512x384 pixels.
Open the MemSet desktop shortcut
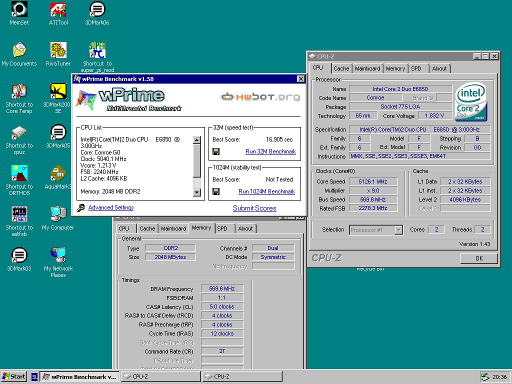pos(19,9)
